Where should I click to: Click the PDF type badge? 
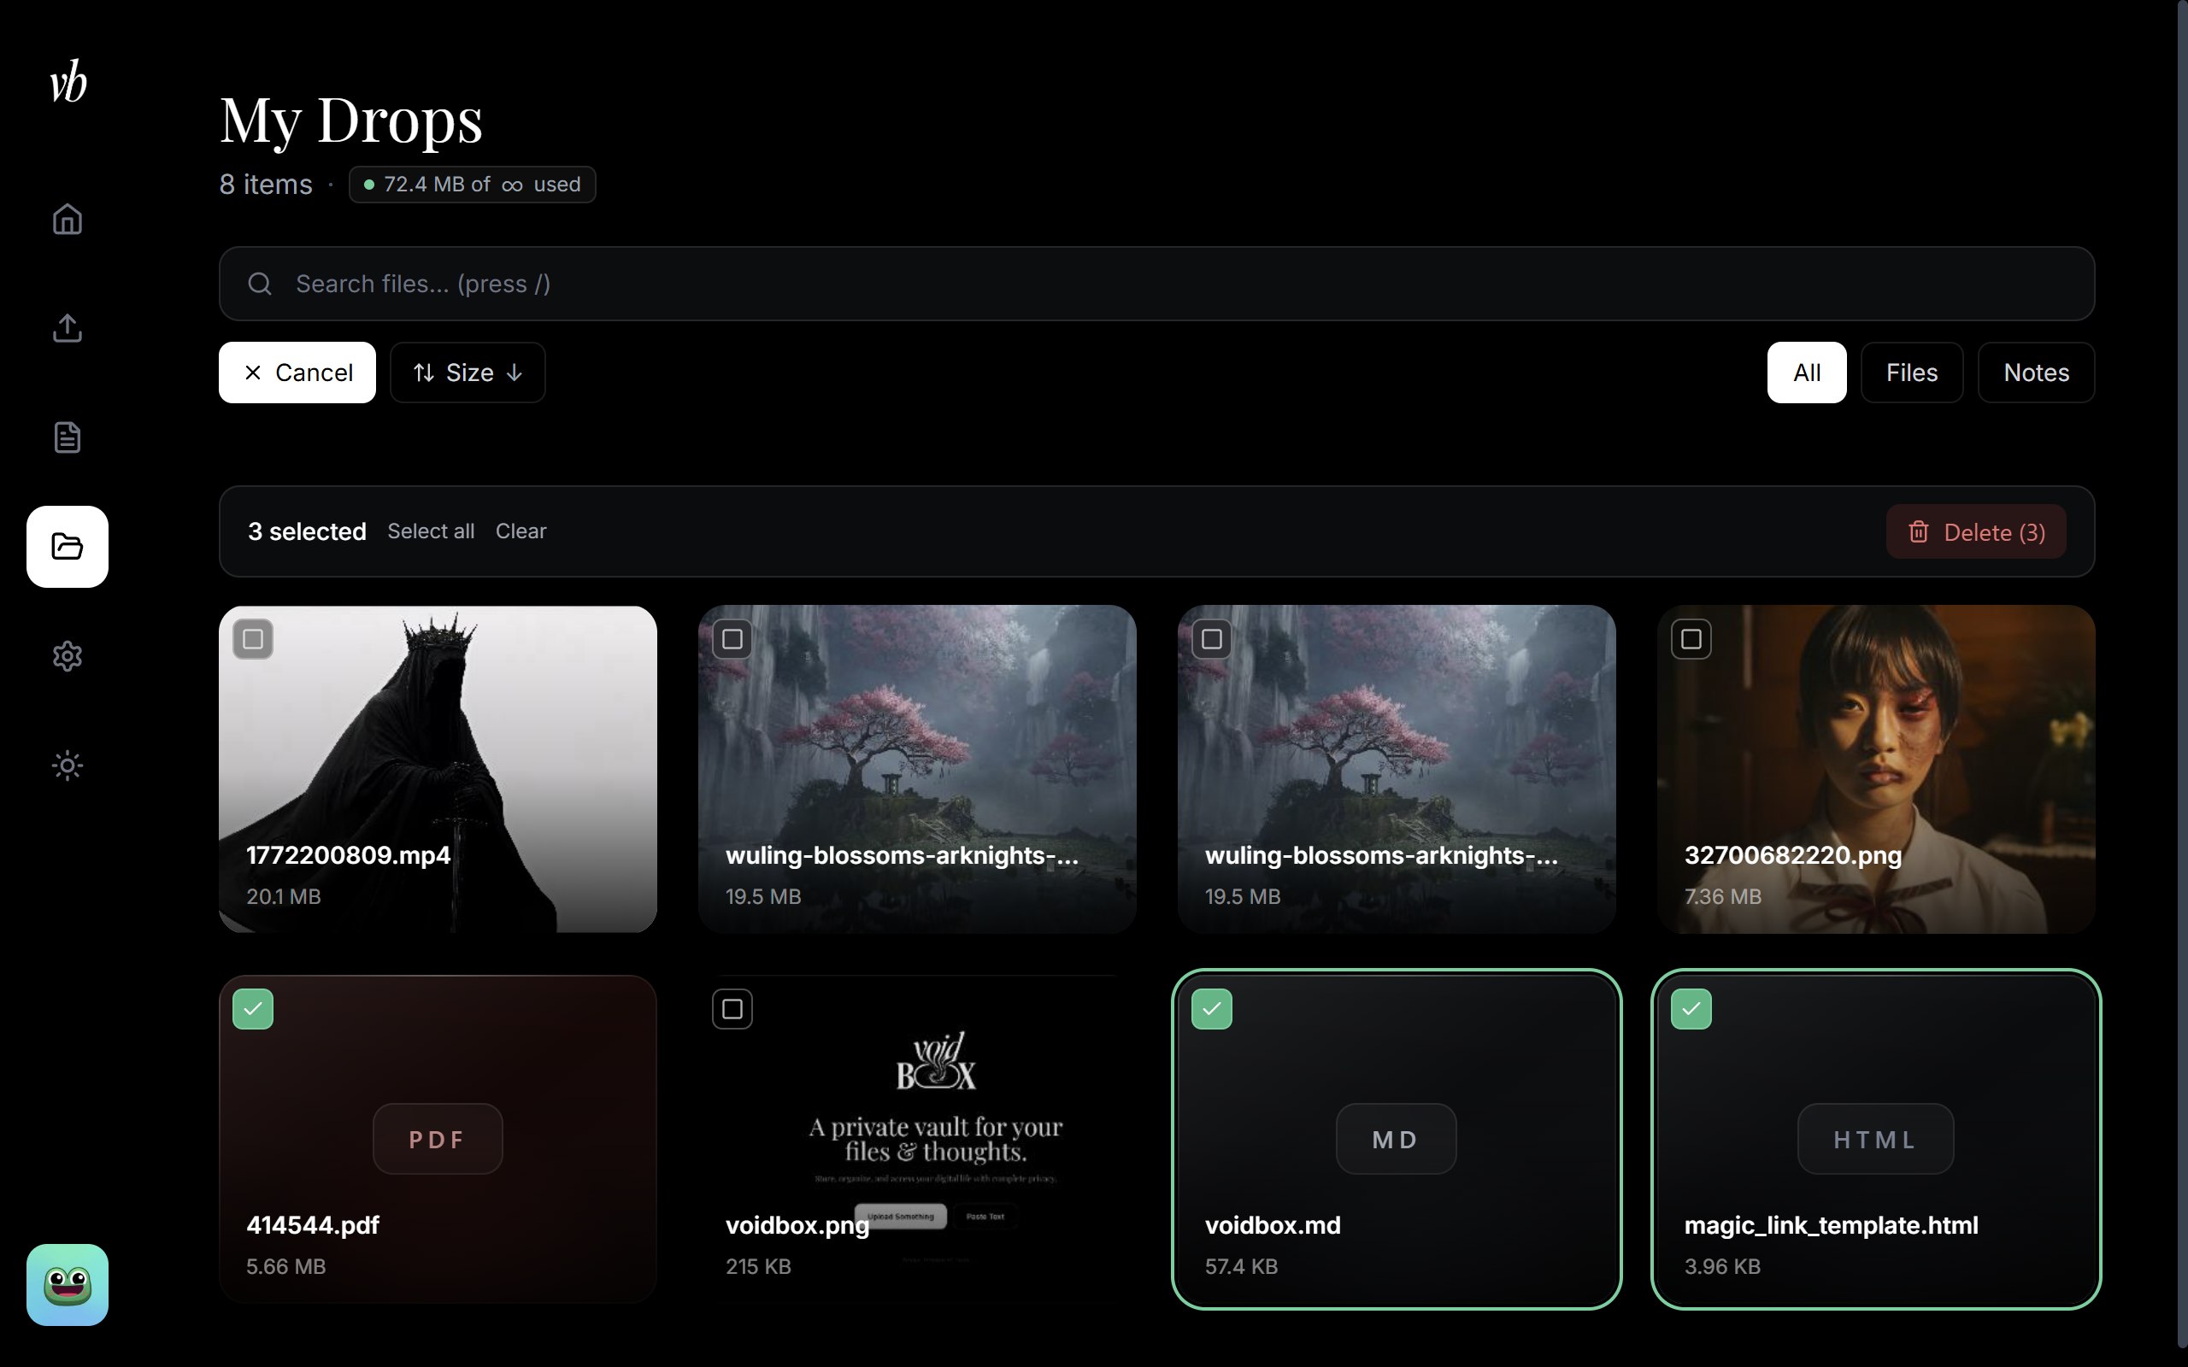[438, 1139]
